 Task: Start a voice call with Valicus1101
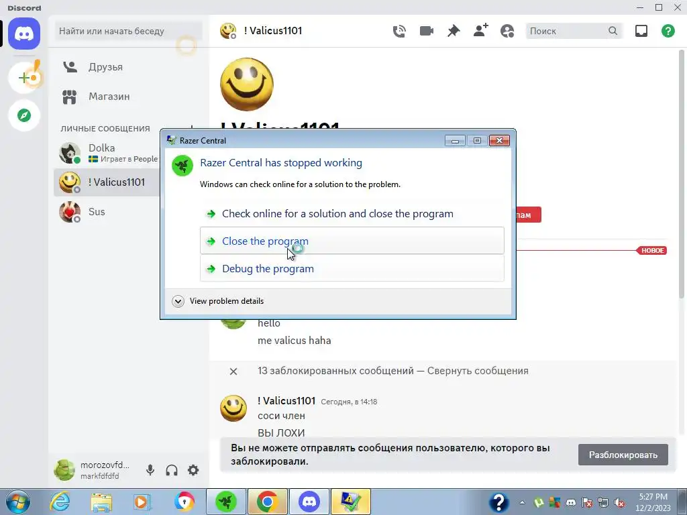coord(399,31)
